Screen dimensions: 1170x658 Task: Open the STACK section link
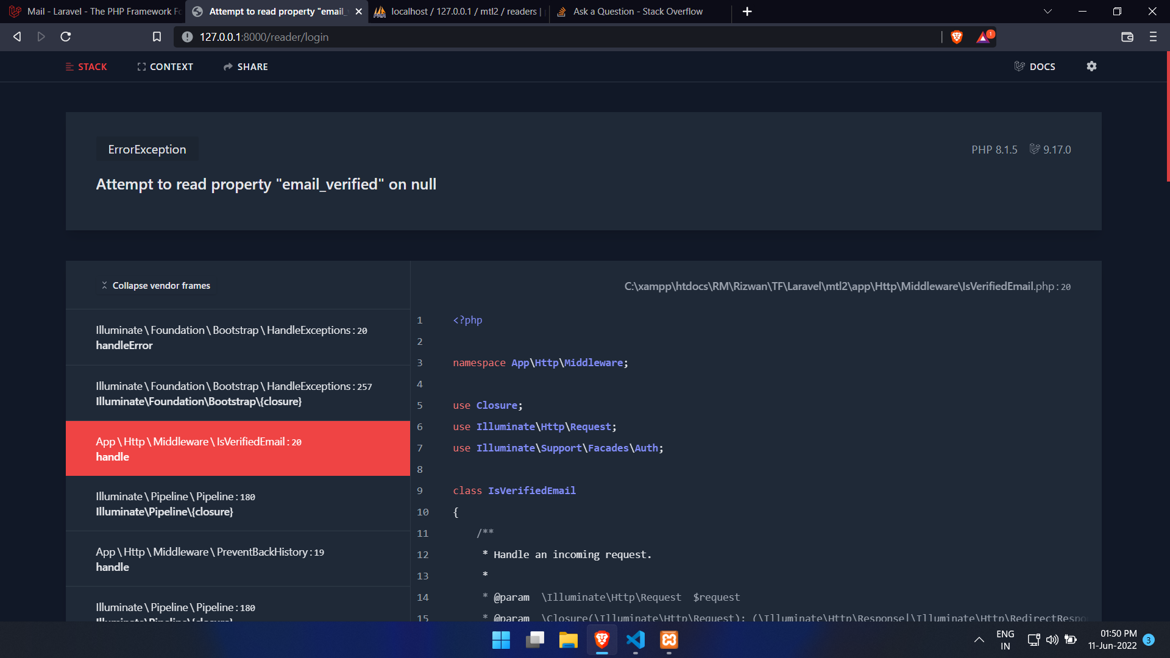[x=87, y=67]
